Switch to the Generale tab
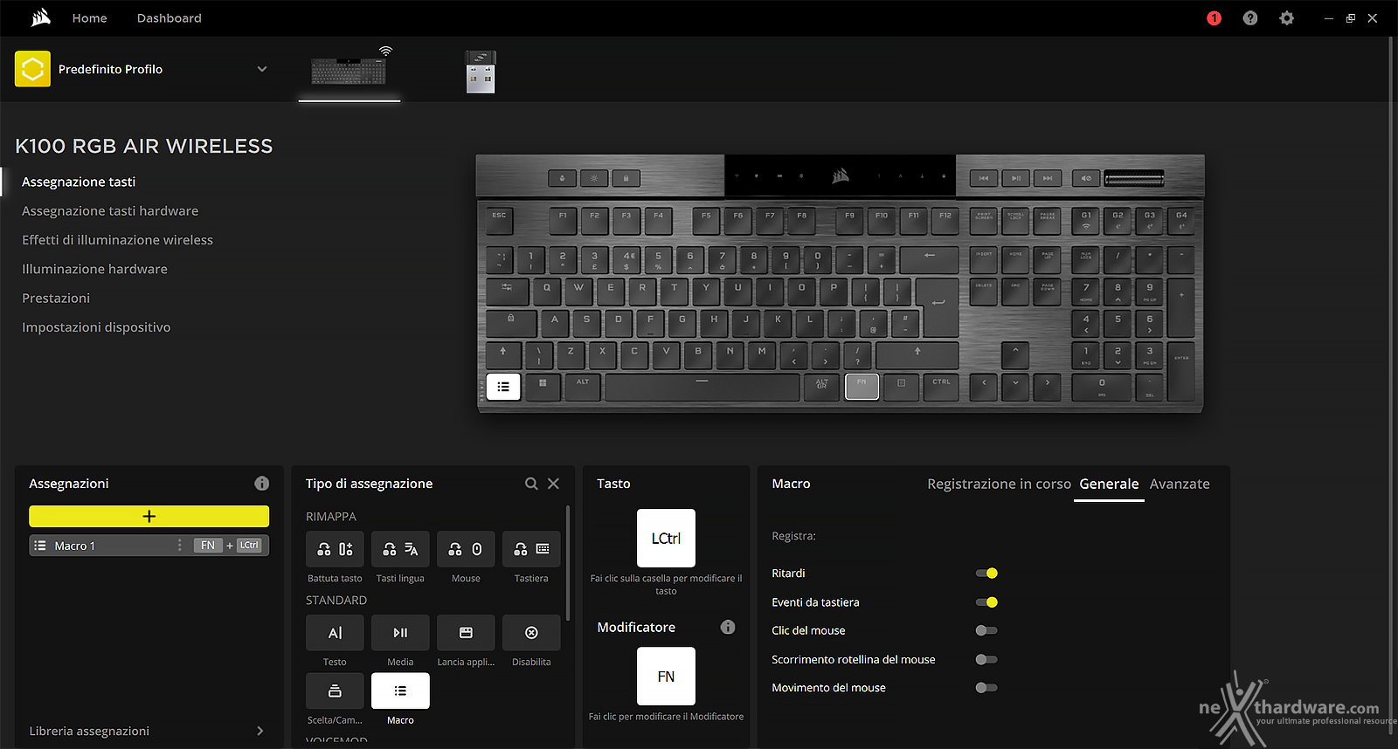Image resolution: width=1398 pixels, height=749 pixels. click(1109, 484)
